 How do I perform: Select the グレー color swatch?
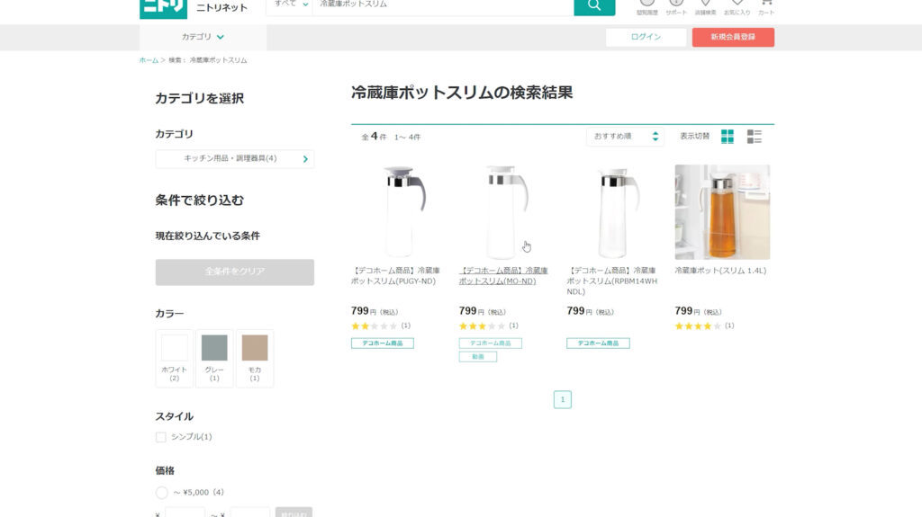[x=214, y=357]
